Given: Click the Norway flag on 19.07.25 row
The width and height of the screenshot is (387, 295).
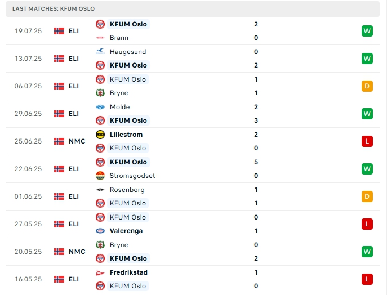Looking at the screenshot, I should [59, 31].
